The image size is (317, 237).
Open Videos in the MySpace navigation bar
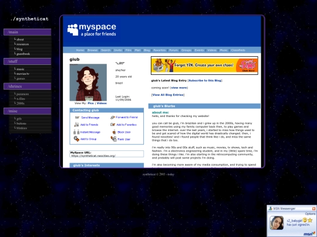point(212,50)
